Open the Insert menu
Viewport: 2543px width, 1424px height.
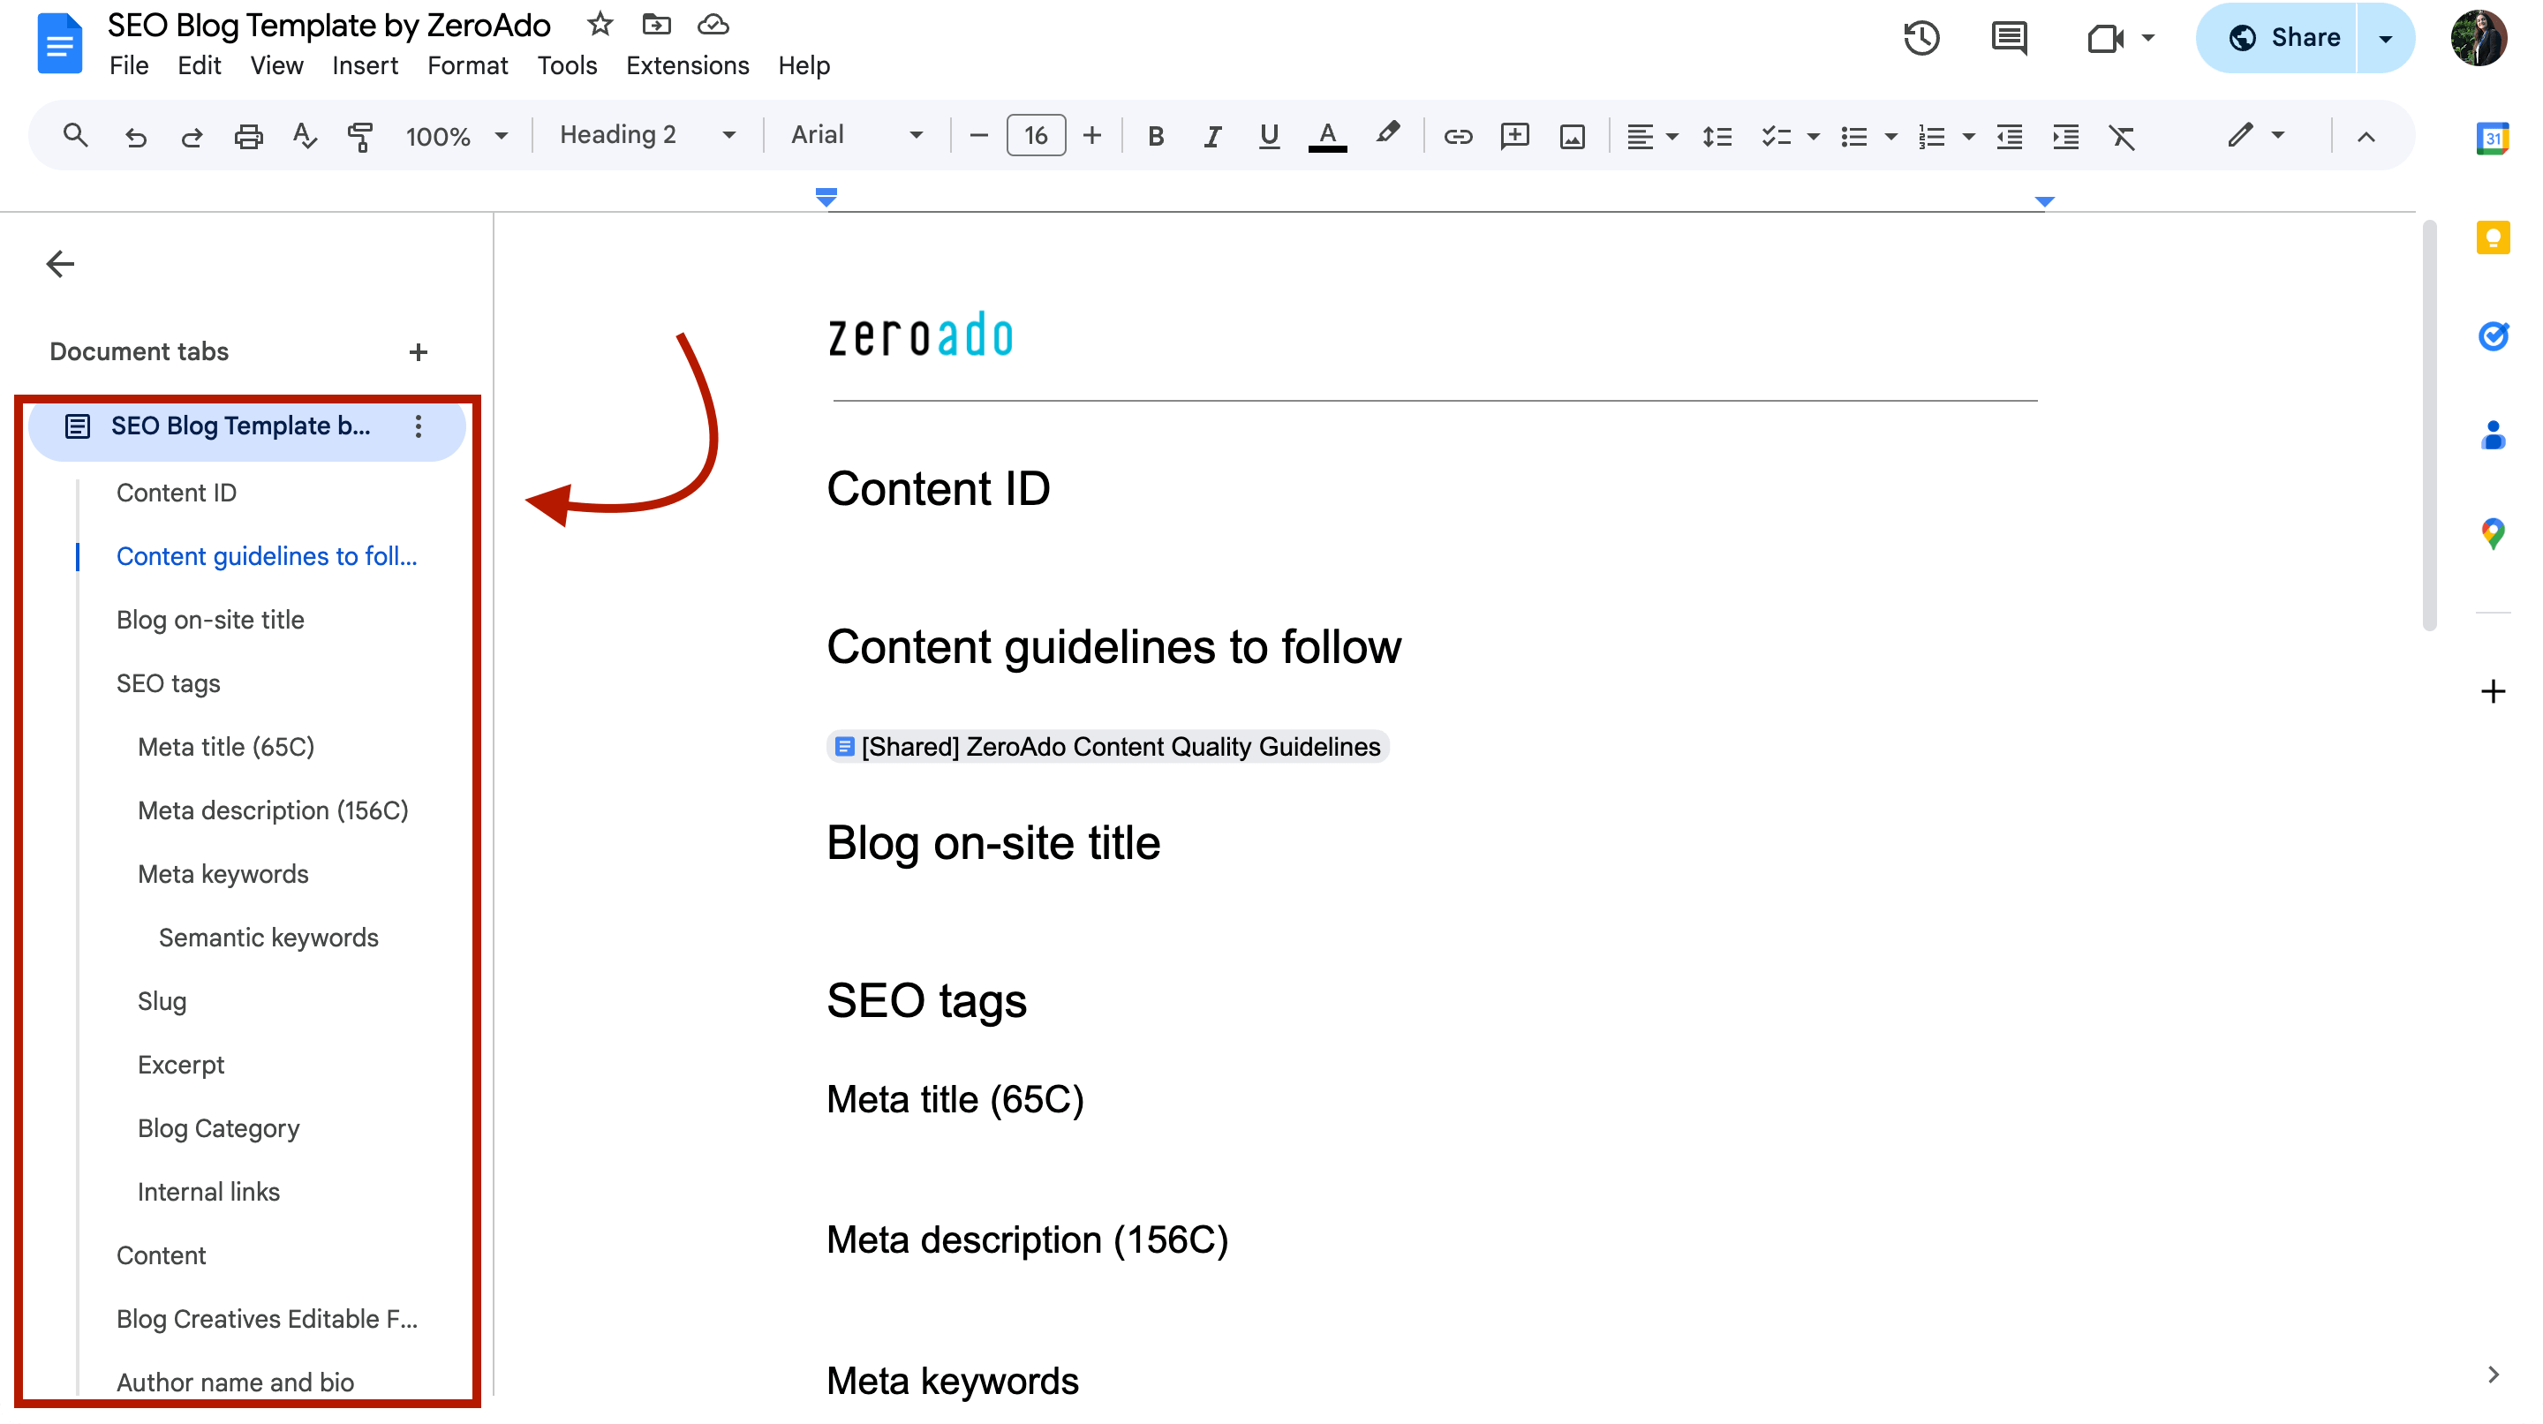pos(365,66)
